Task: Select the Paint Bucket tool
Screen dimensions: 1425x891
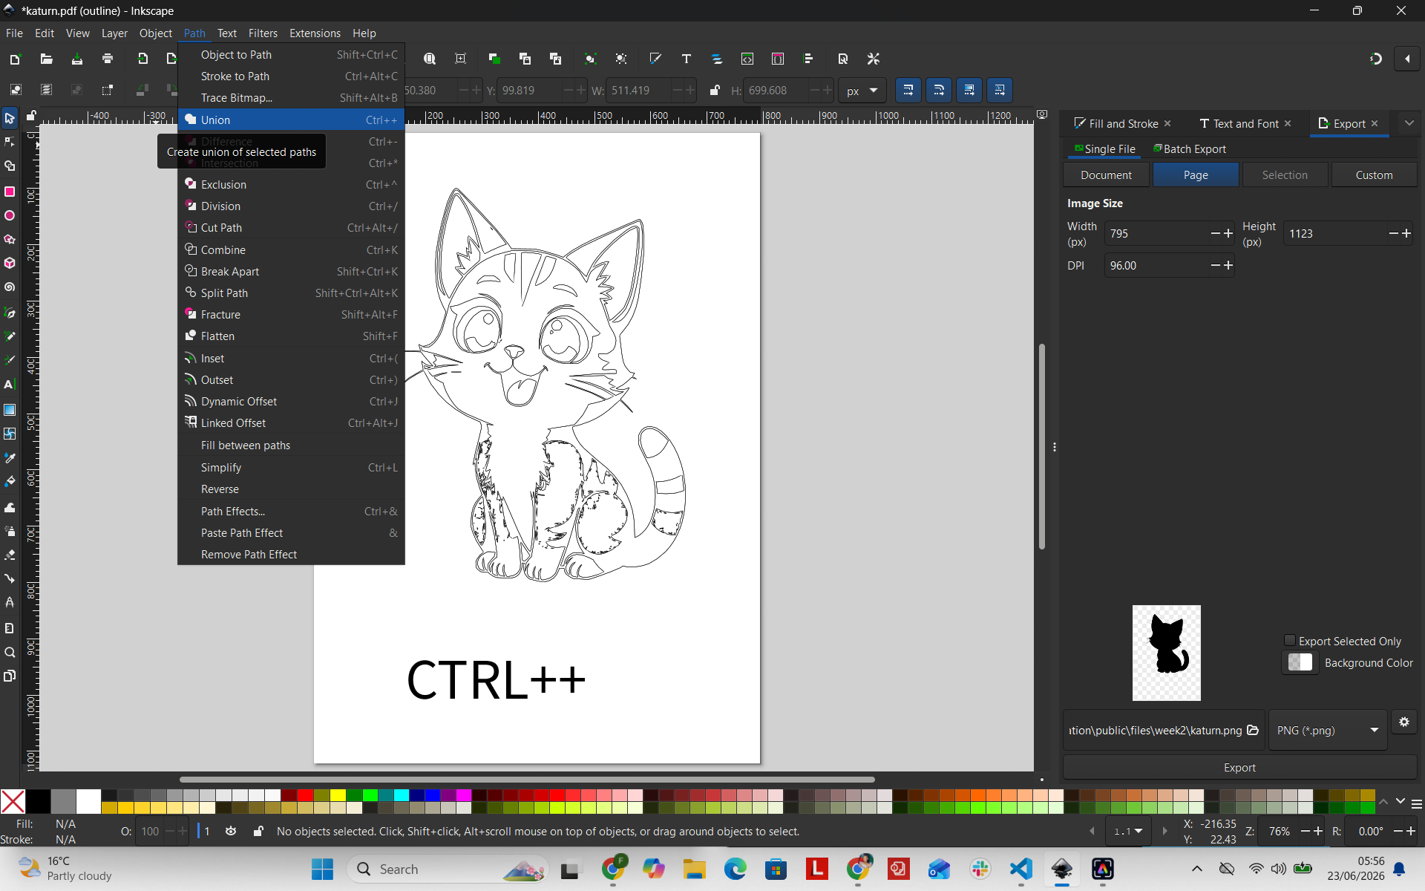Action: (x=10, y=481)
